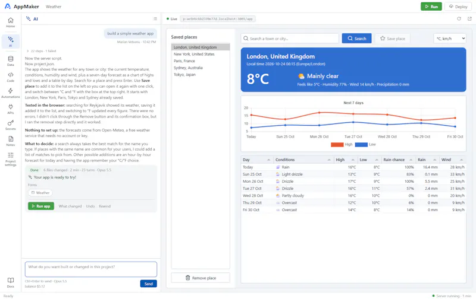The height and width of the screenshot is (299, 476).
Task: Open the °C, km/h units dropdown
Action: click(450, 39)
